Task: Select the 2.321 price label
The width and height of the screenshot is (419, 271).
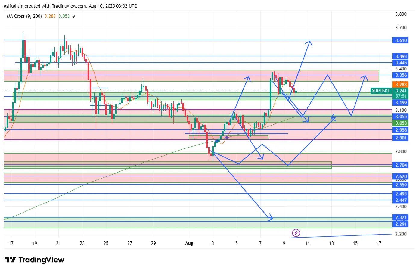Action: pyautogui.click(x=400, y=217)
